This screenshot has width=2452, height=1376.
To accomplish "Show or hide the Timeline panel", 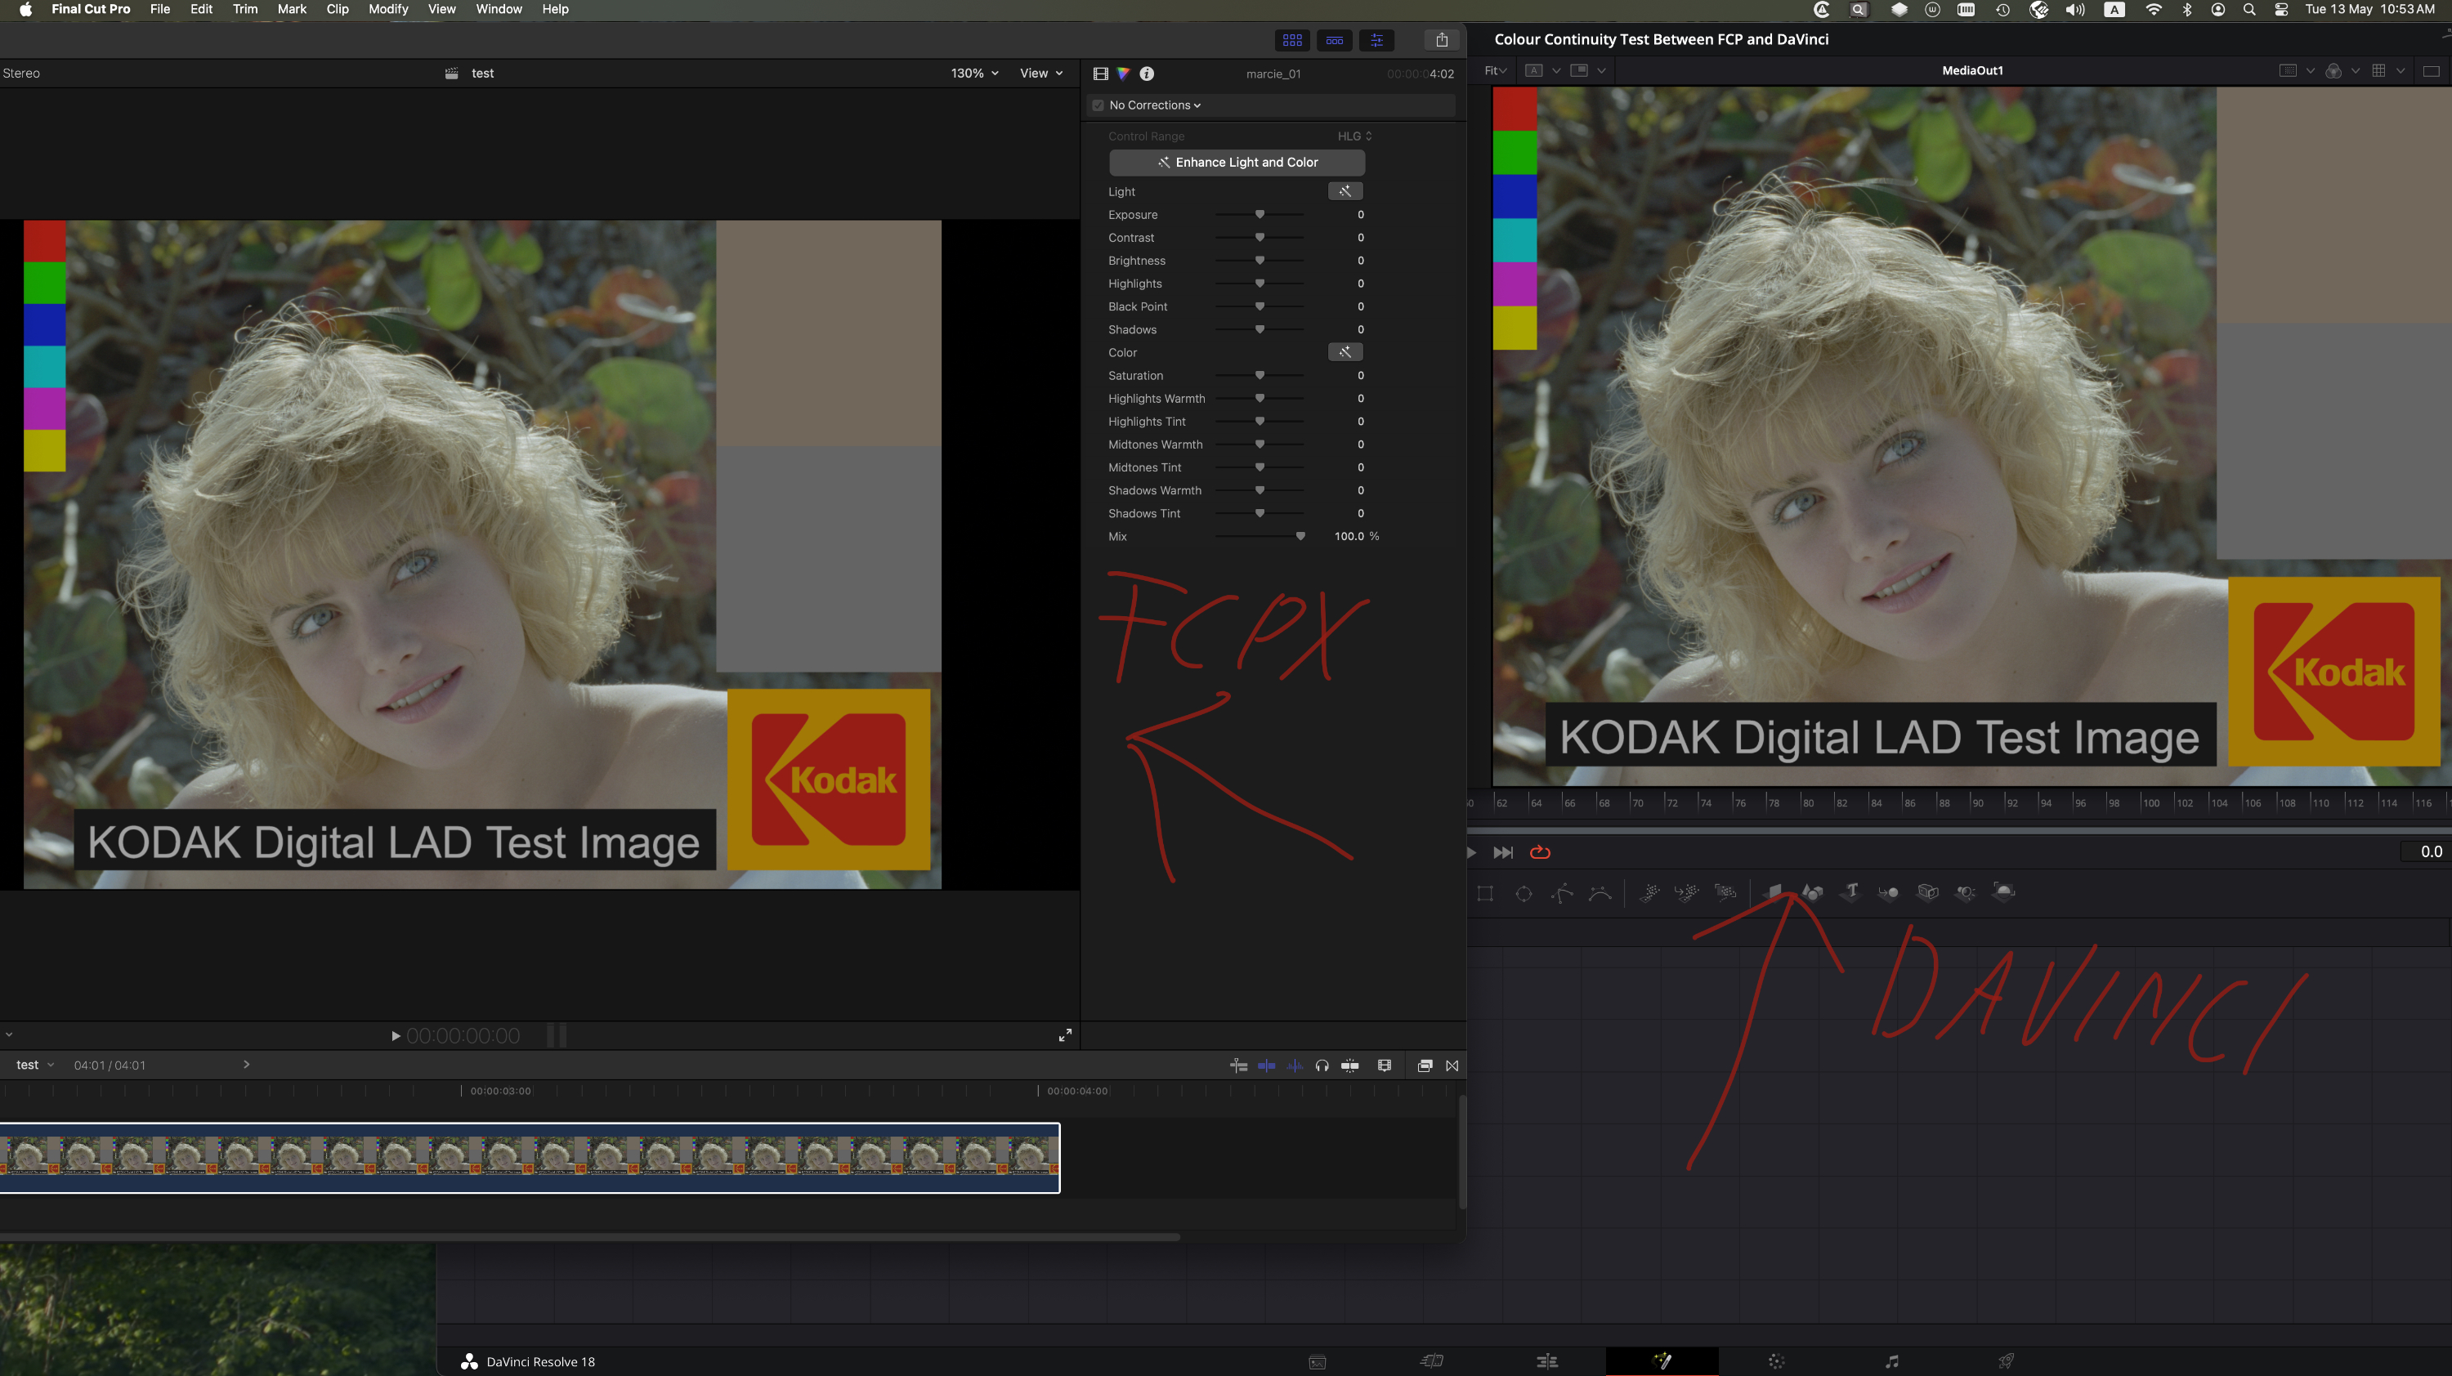I will click(1335, 40).
